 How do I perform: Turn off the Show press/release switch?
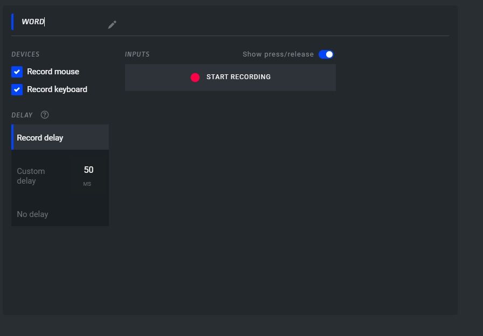point(326,54)
